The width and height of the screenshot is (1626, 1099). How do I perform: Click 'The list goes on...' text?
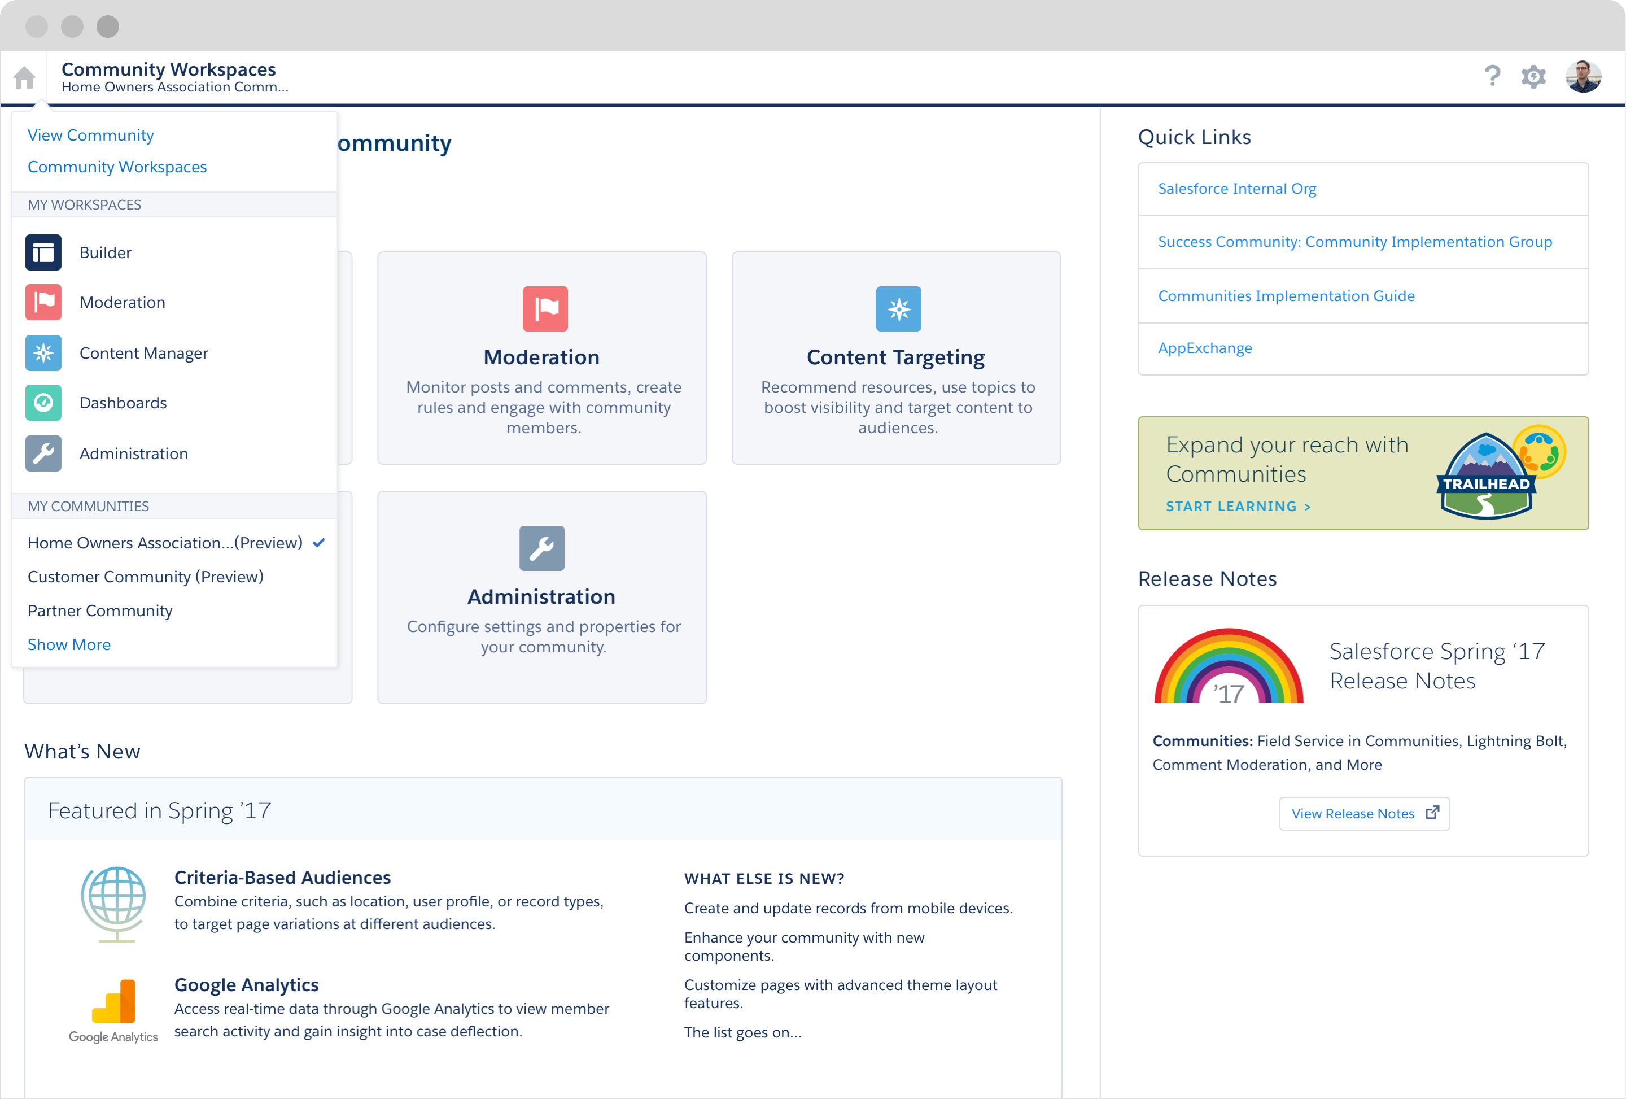pos(742,1032)
